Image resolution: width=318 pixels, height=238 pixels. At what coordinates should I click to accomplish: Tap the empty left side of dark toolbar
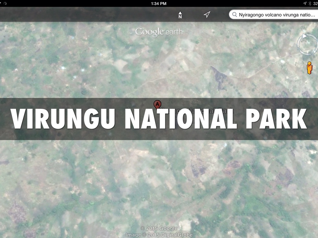(x=78, y=15)
